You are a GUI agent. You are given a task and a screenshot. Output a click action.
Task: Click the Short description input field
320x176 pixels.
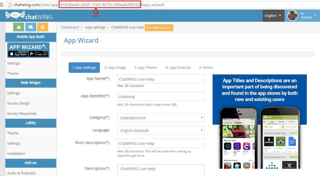161,143
